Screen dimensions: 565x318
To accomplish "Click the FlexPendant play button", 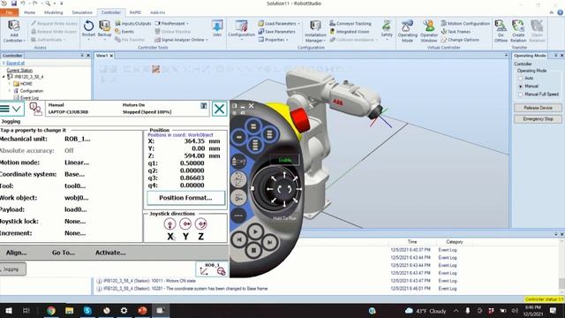I will (x=255, y=231).
